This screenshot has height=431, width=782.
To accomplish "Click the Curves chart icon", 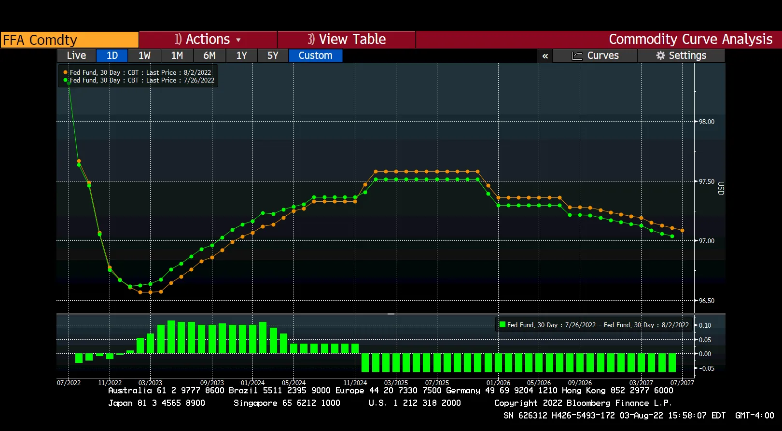I will 577,56.
